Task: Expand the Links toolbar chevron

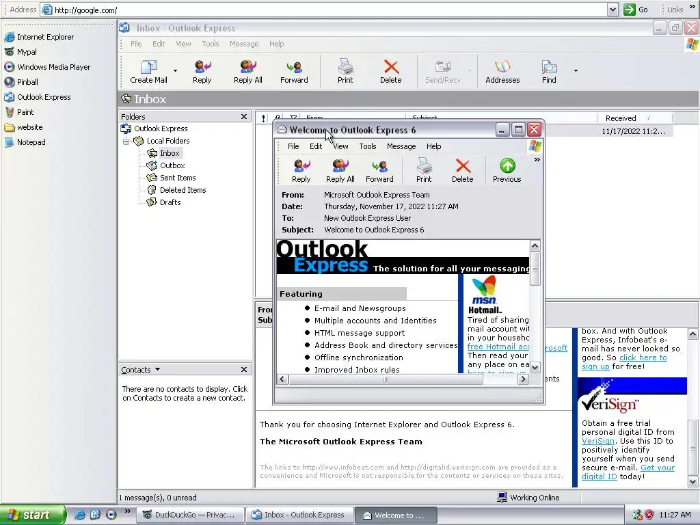Action: click(x=692, y=7)
